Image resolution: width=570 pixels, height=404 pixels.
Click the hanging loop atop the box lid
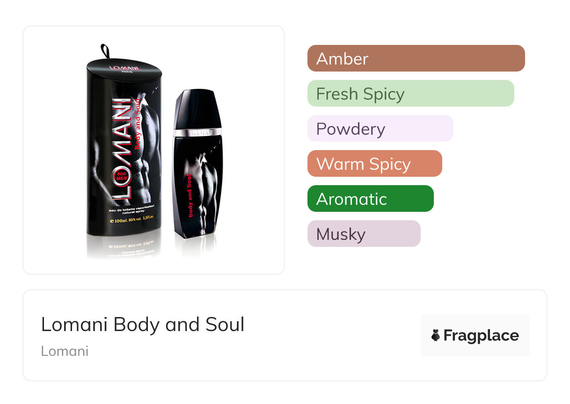point(105,50)
